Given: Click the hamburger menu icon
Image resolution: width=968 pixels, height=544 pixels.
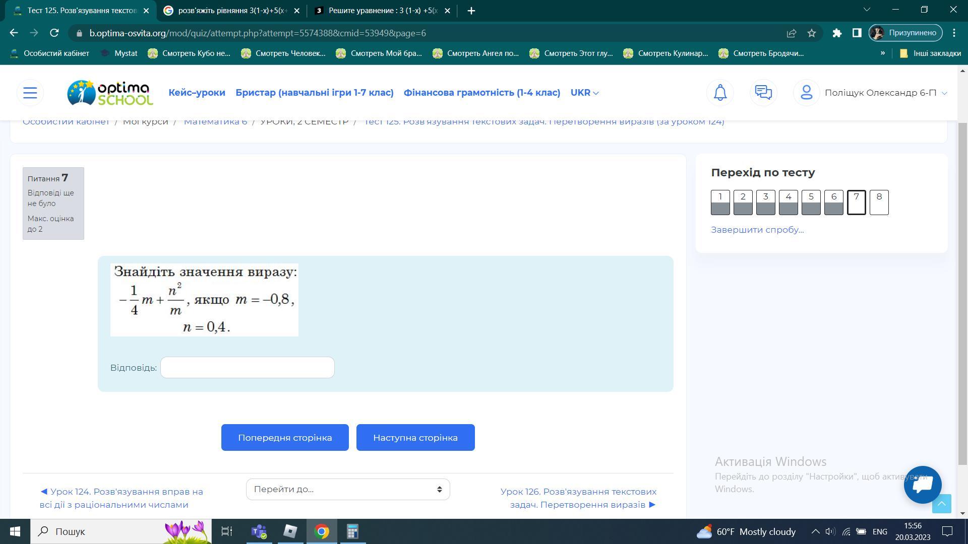Looking at the screenshot, I should 30,93.
